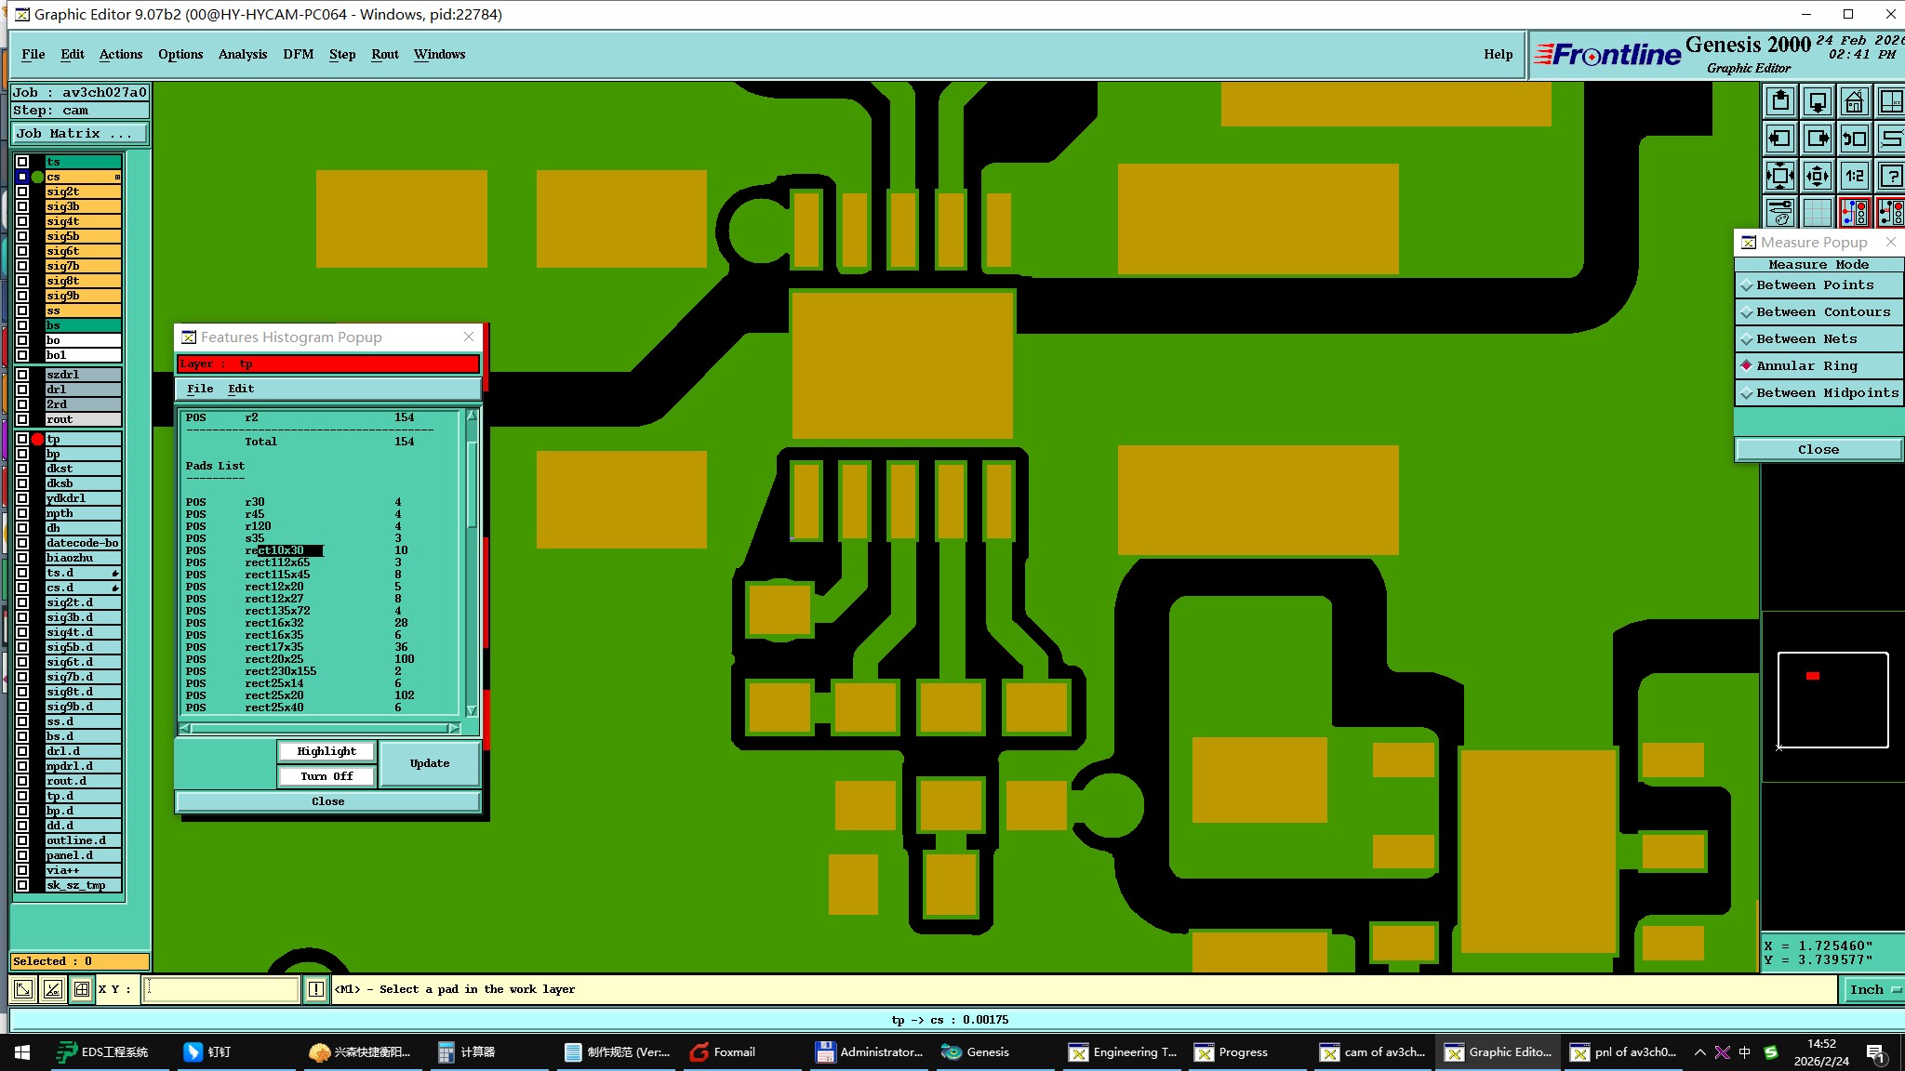This screenshot has width=1905, height=1071.
Task: Toggle display checkbox for layer drl
Action: 22,390
